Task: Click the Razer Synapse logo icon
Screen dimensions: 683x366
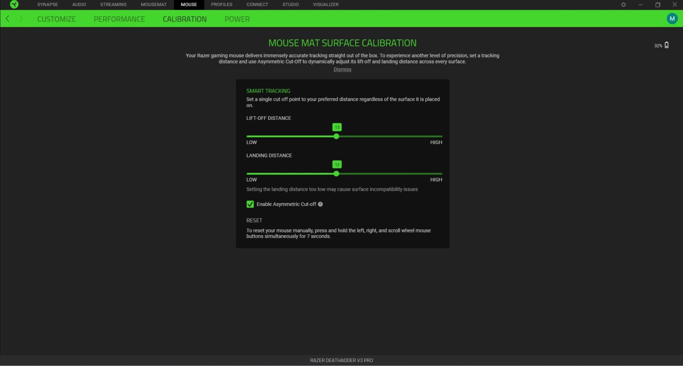Action: point(14,5)
